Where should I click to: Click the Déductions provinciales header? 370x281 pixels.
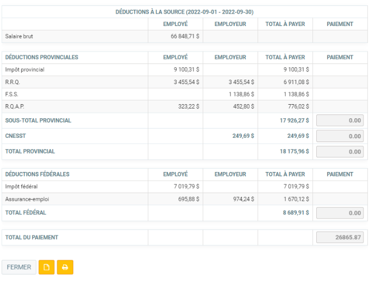[42, 58]
